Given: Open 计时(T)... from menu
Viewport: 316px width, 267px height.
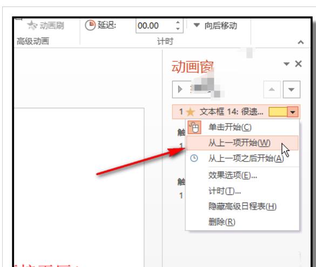Looking at the screenshot, I should (x=243, y=191).
